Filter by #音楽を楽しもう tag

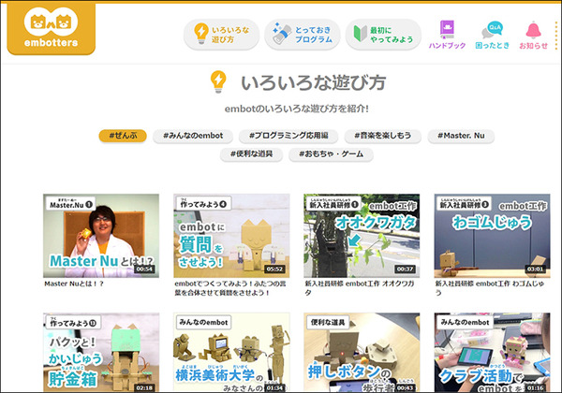coord(384,137)
